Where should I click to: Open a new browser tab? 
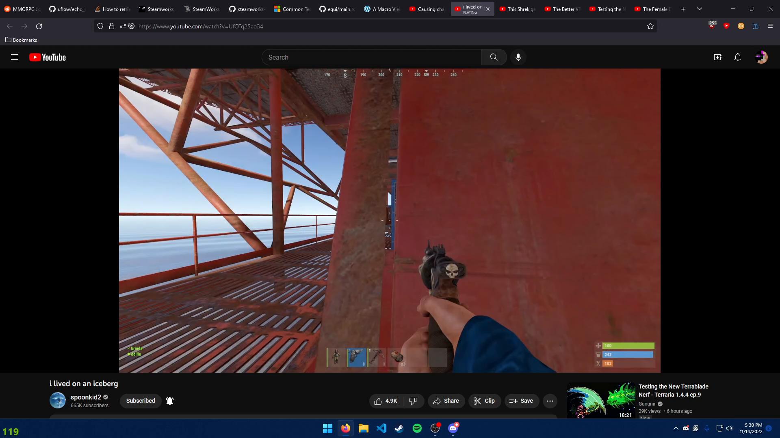pos(683,9)
